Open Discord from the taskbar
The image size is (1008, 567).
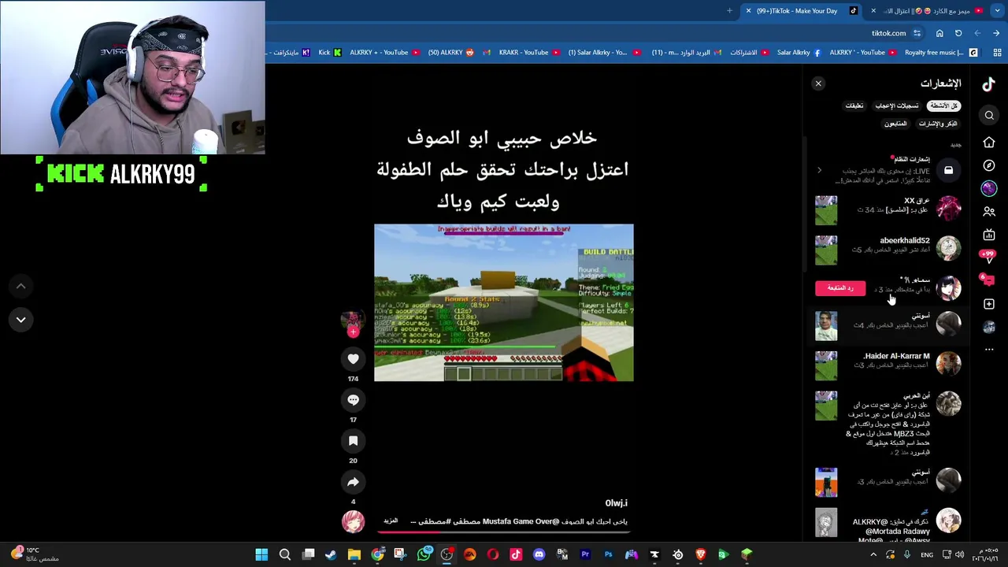(x=539, y=555)
